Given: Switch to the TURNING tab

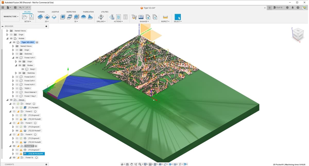Looking at the screenshot, I should (41, 12).
